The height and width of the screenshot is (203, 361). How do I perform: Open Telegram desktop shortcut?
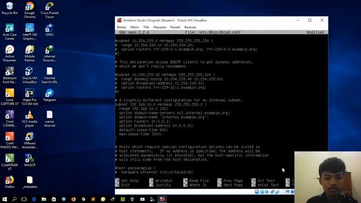point(50,95)
